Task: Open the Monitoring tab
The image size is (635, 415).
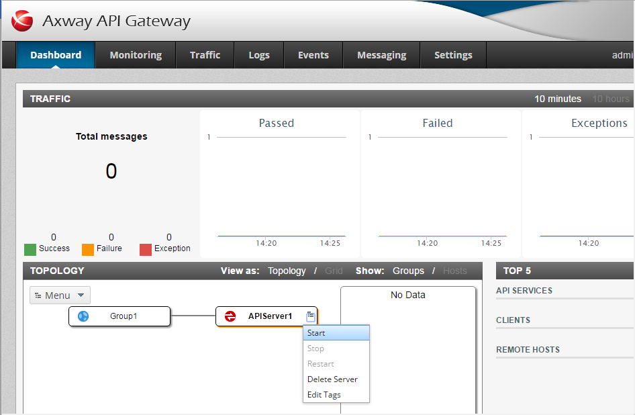Action: pos(136,55)
